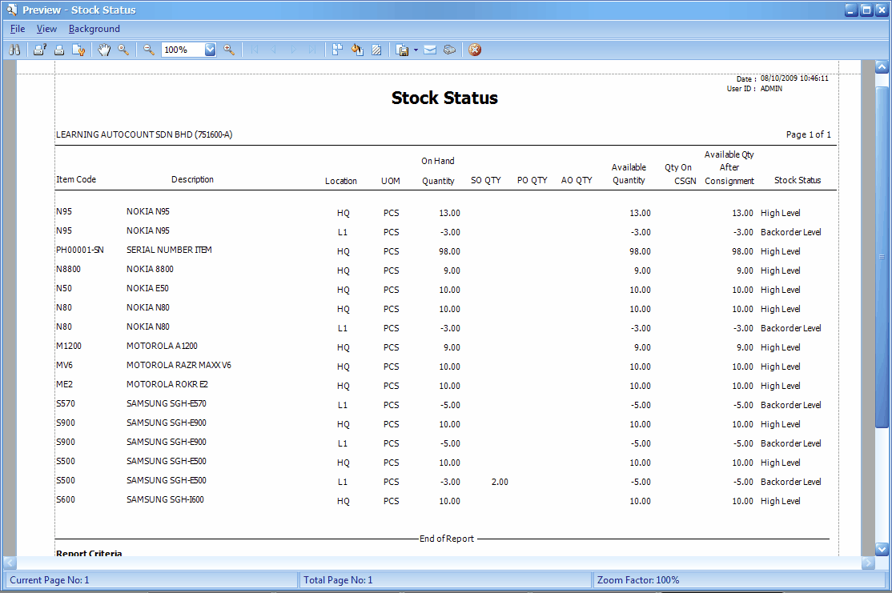This screenshot has height=593, width=892.
Task: Click the Multiple Pages icon
Action: point(337,50)
